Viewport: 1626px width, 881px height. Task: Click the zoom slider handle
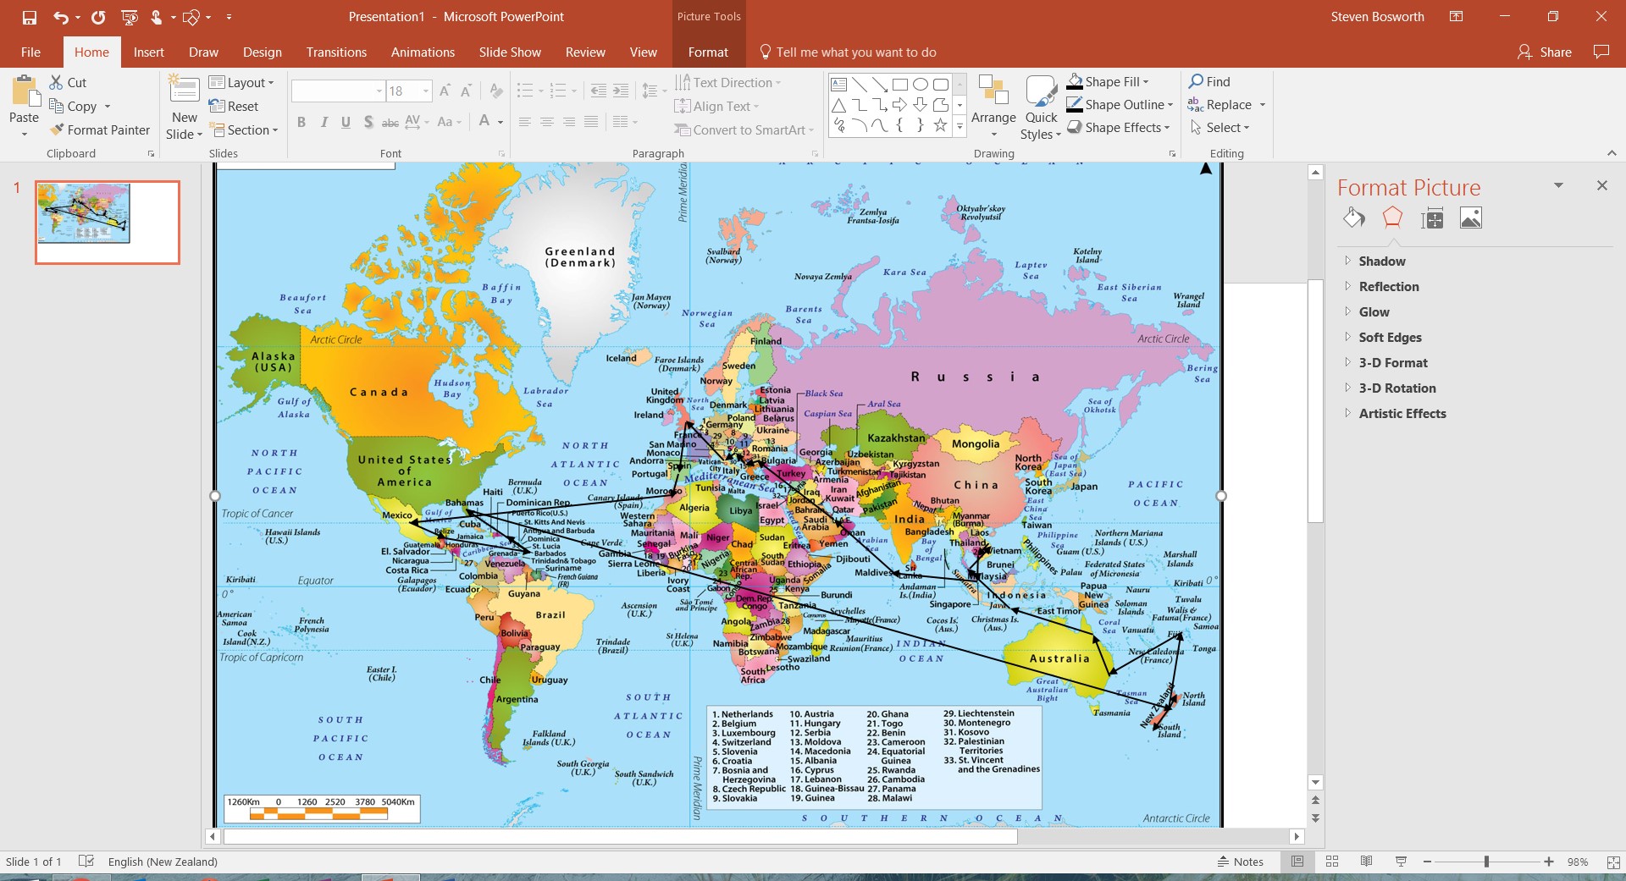1486,862
